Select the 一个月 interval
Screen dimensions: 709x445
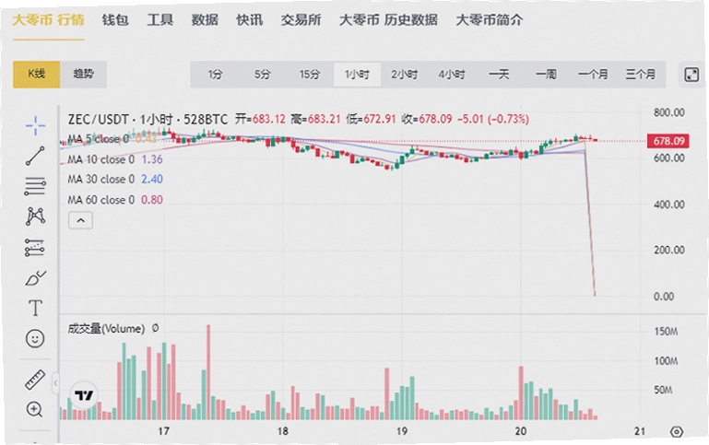tap(593, 75)
